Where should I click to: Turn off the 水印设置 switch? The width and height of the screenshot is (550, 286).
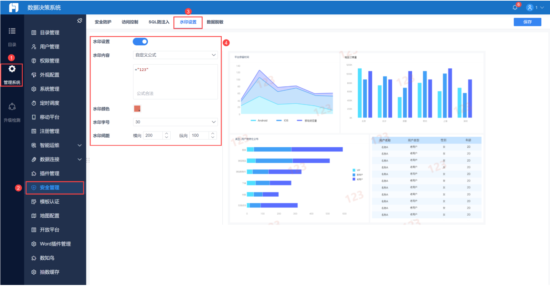(x=140, y=42)
